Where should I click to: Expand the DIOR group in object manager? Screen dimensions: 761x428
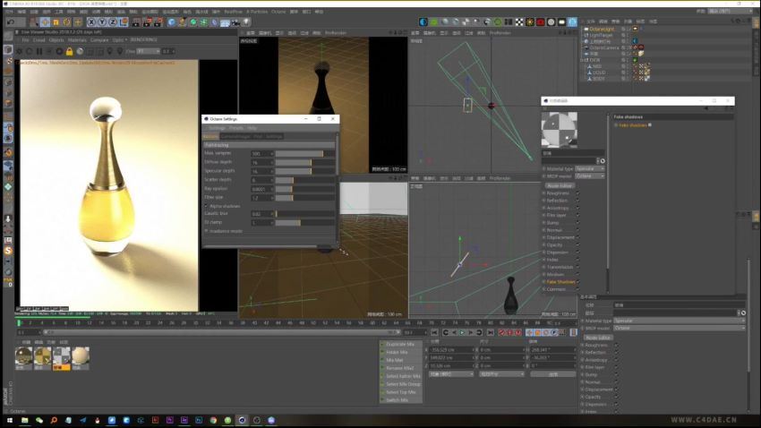(x=582, y=60)
